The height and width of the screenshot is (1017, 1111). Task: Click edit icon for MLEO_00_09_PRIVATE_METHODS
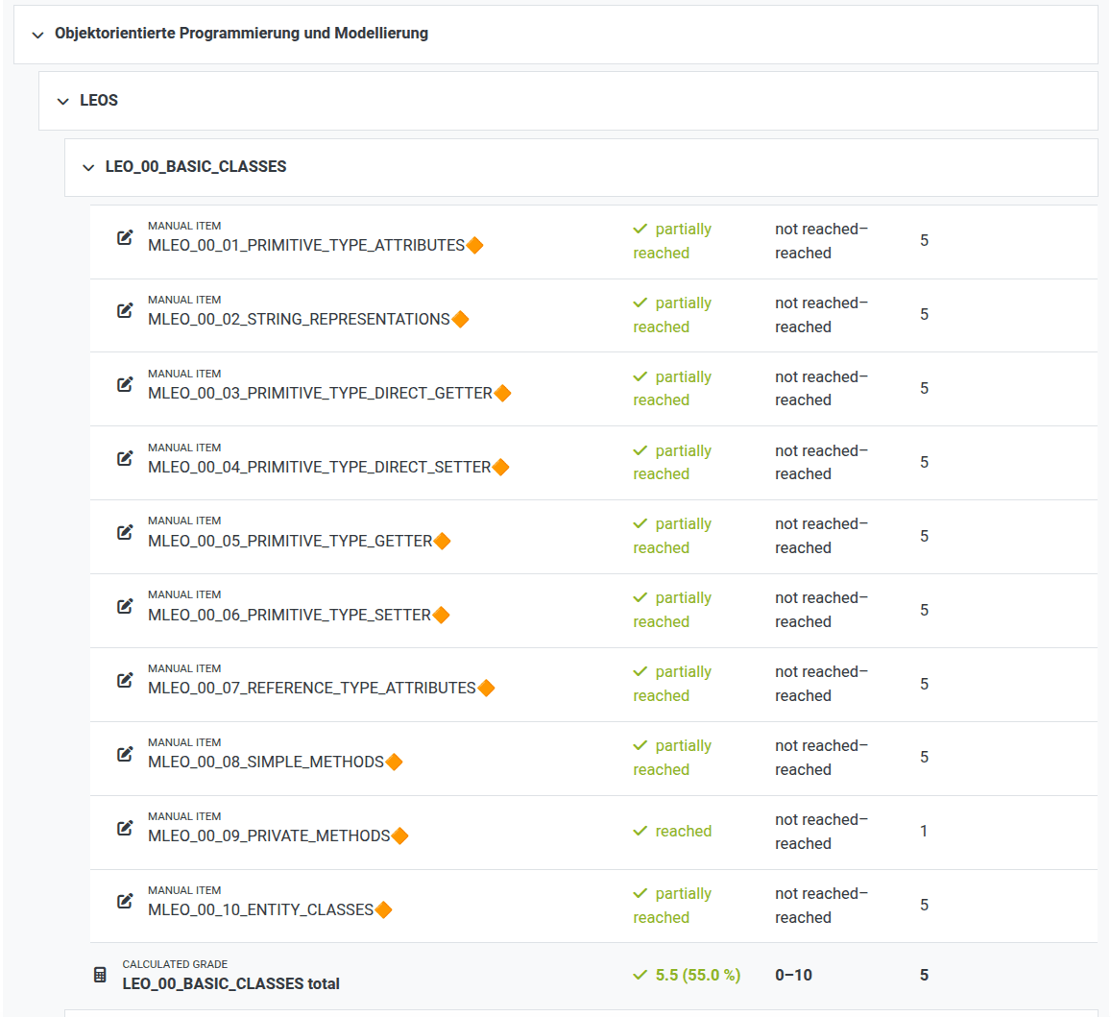125,828
